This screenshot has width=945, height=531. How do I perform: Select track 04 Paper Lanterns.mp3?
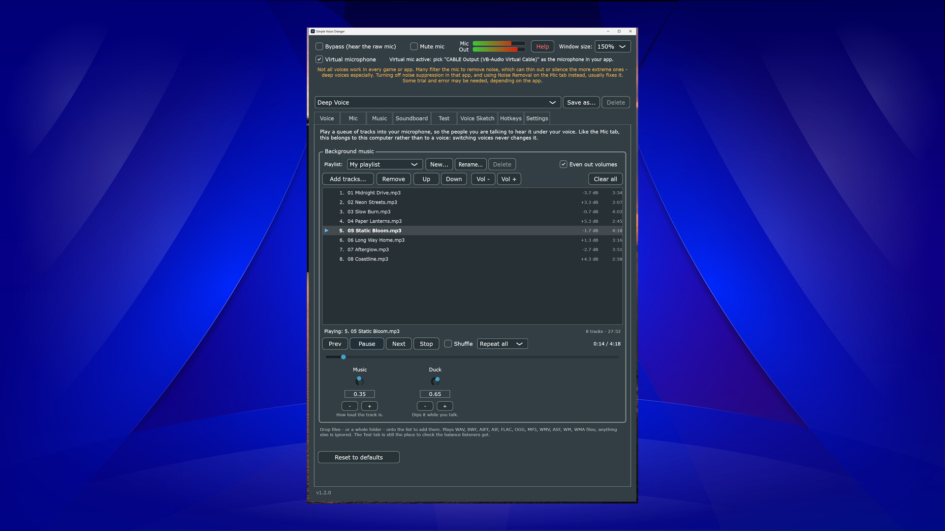472,221
